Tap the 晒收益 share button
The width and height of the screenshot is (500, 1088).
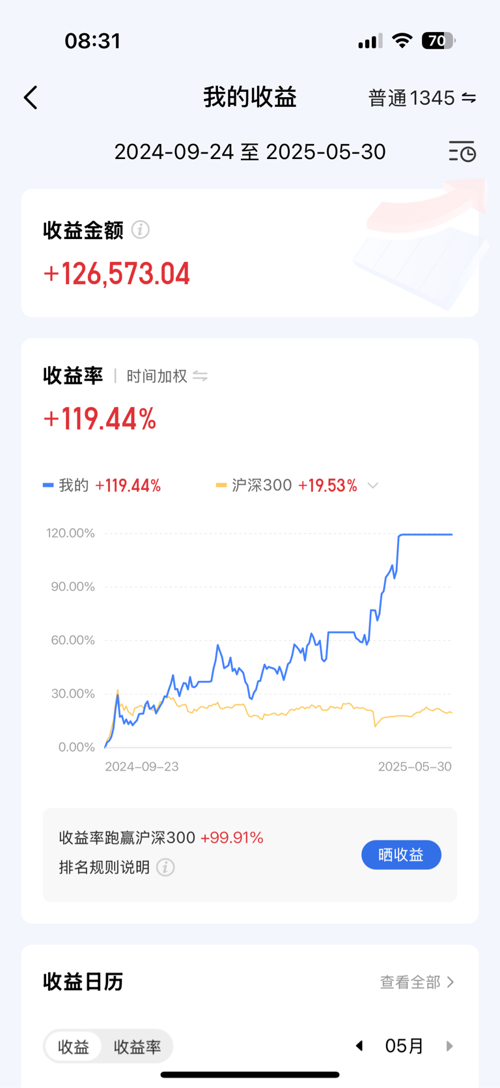click(401, 855)
